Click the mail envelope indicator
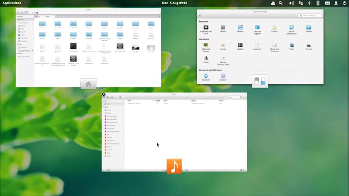This screenshot has height=196, width=349. coord(327,3)
